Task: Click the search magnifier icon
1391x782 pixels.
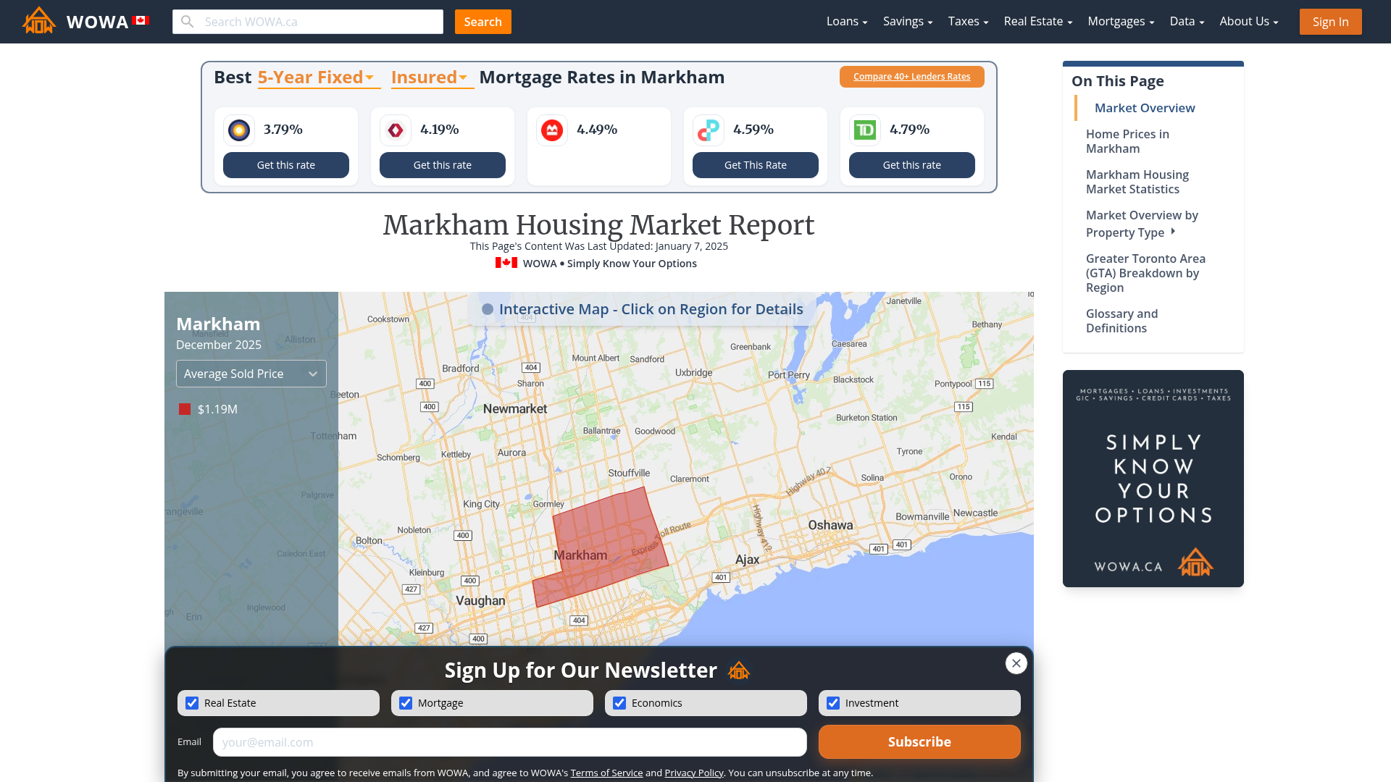Action: tap(188, 22)
